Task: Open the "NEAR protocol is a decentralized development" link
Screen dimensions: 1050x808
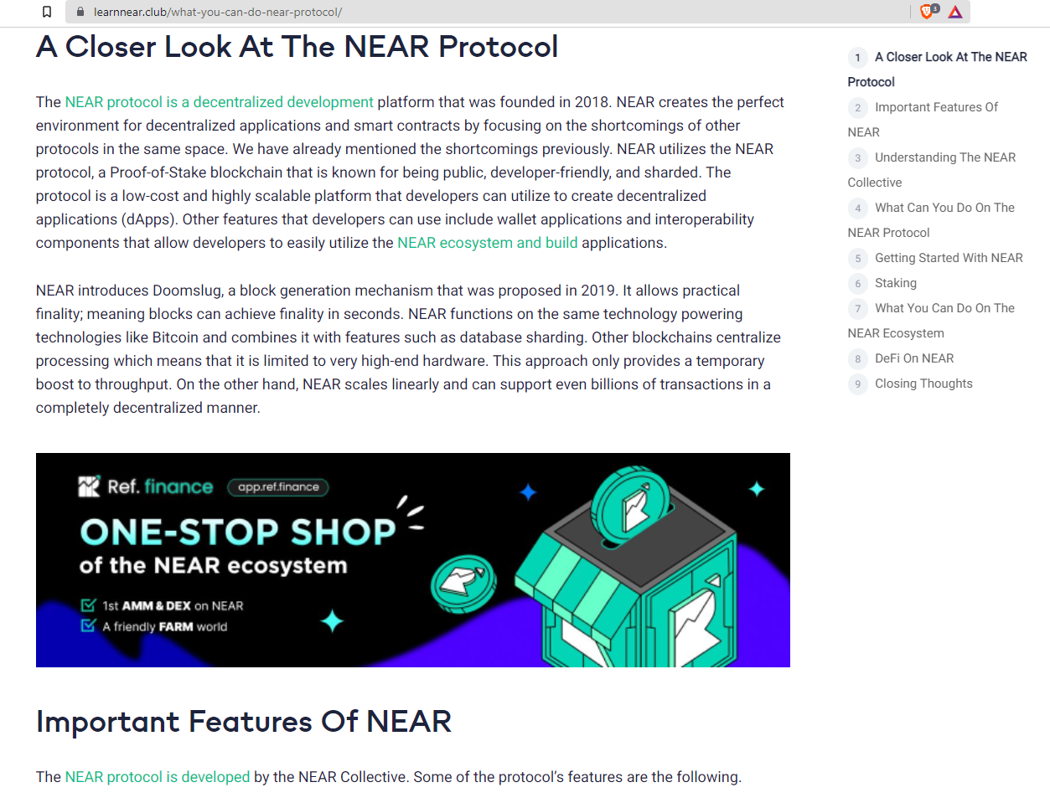Action: point(218,101)
